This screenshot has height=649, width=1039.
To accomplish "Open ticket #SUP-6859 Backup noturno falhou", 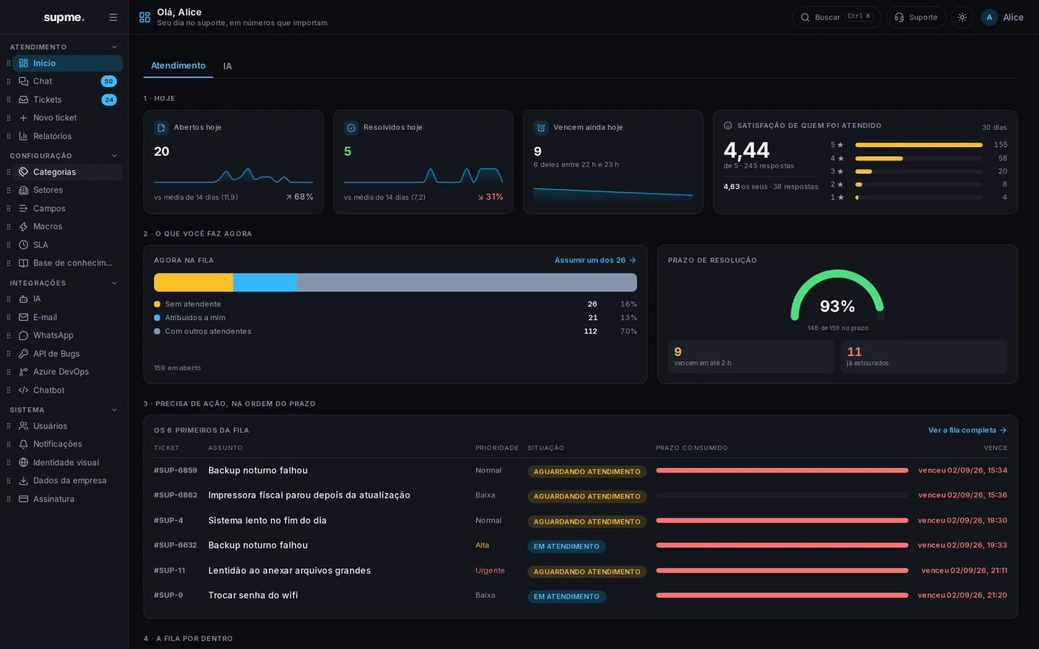I will coord(580,471).
